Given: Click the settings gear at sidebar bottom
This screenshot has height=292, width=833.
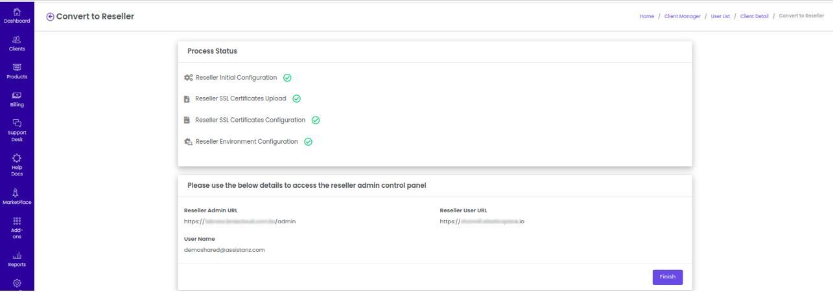Looking at the screenshot, I should (x=17, y=283).
